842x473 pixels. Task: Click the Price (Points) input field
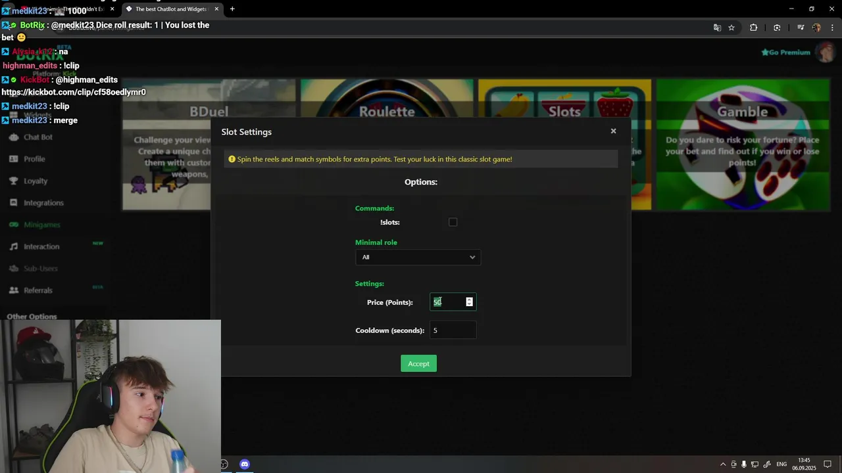pos(453,302)
